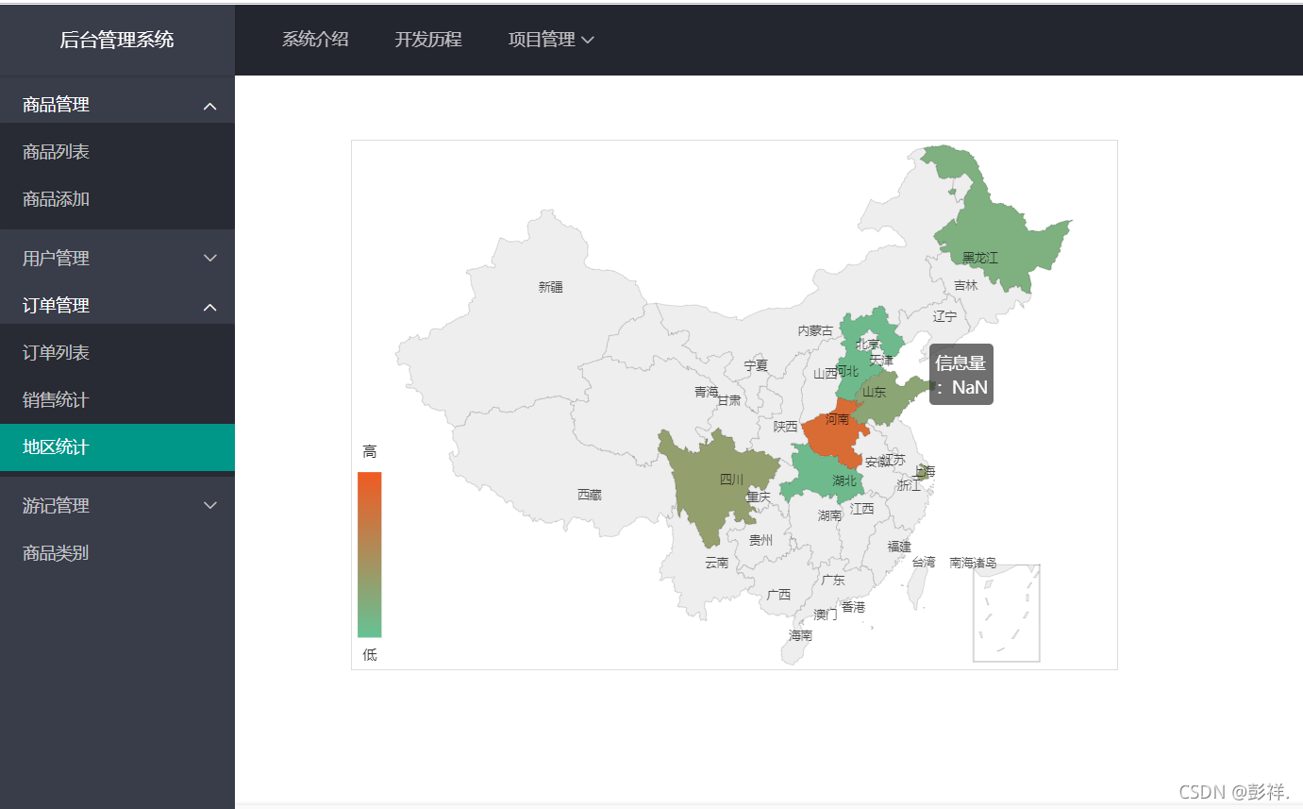Expand the 游记管理 section chevron
Viewport: 1303px width, 809px height.
[x=210, y=506]
